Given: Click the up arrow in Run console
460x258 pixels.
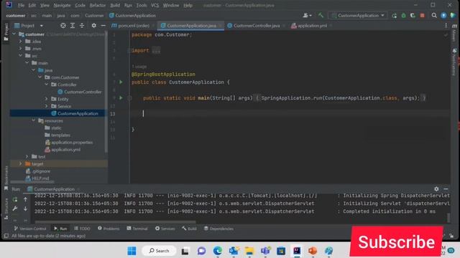Looking at the screenshot, I should click(x=26, y=200).
